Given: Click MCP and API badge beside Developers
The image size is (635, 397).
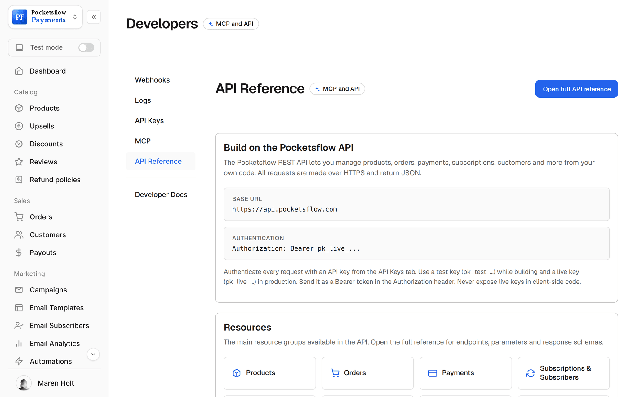Looking at the screenshot, I should 231,24.
